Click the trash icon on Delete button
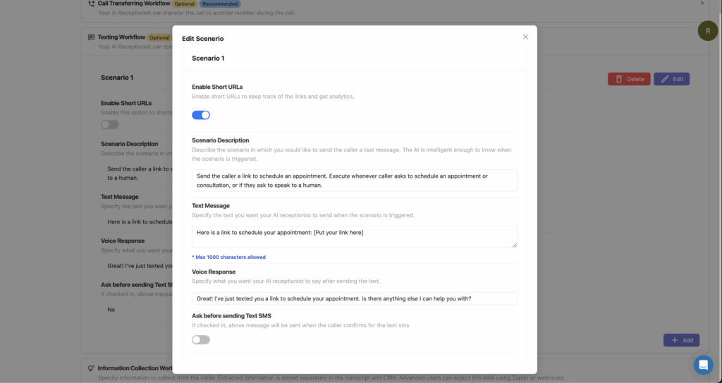Viewport: 722px width, 383px height. pyautogui.click(x=619, y=79)
